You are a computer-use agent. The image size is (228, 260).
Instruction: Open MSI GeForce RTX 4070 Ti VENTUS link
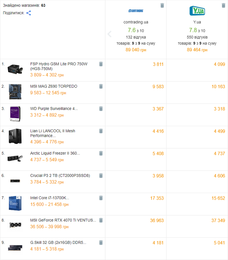(63, 220)
